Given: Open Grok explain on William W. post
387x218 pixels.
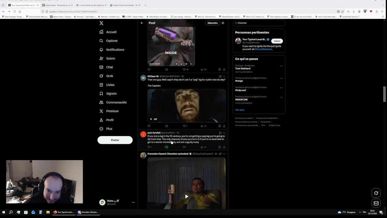Looking at the screenshot, I should pos(220,76).
